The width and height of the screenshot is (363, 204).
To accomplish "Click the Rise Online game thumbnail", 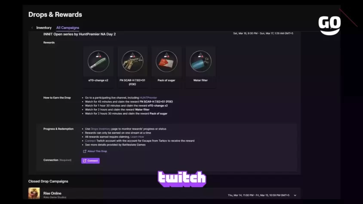I will pyautogui.click(x=34, y=193).
